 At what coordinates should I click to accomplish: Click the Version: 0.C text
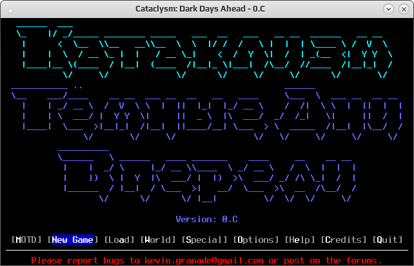[207, 219]
